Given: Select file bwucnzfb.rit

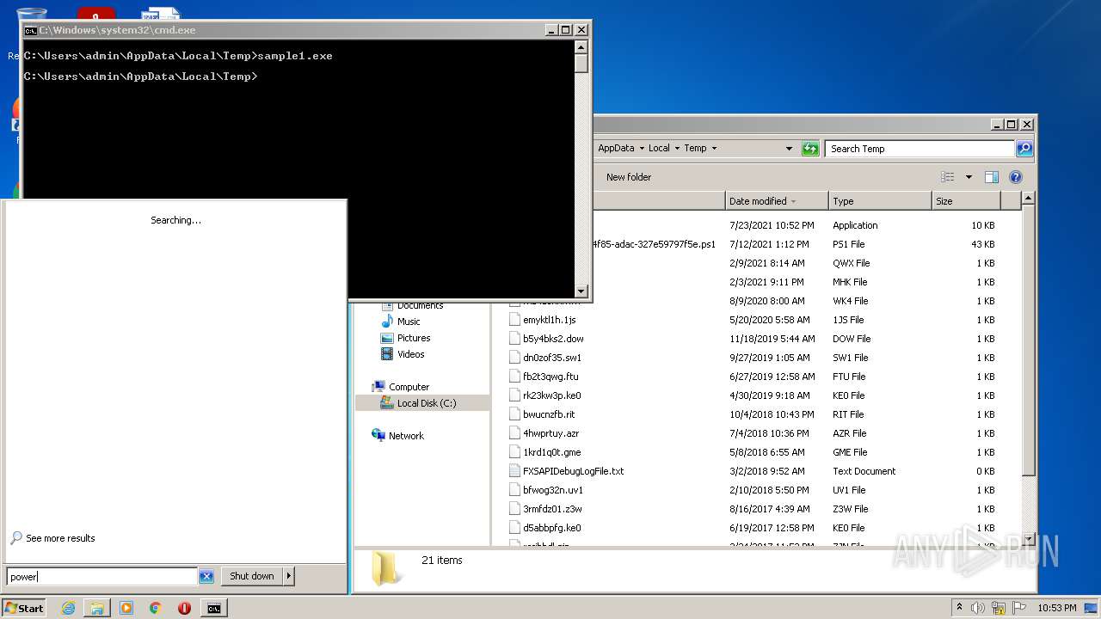Looking at the screenshot, I should click(x=549, y=414).
